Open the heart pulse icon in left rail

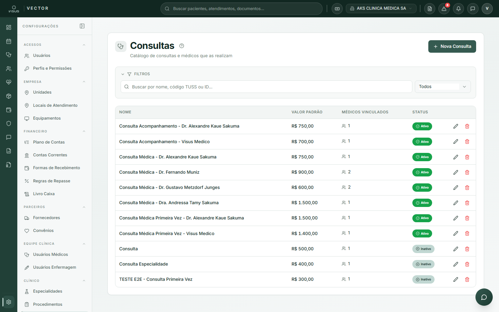tap(9, 82)
